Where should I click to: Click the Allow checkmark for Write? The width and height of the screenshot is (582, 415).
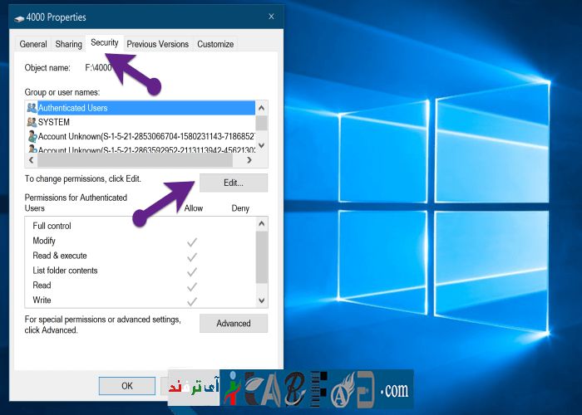point(192,300)
